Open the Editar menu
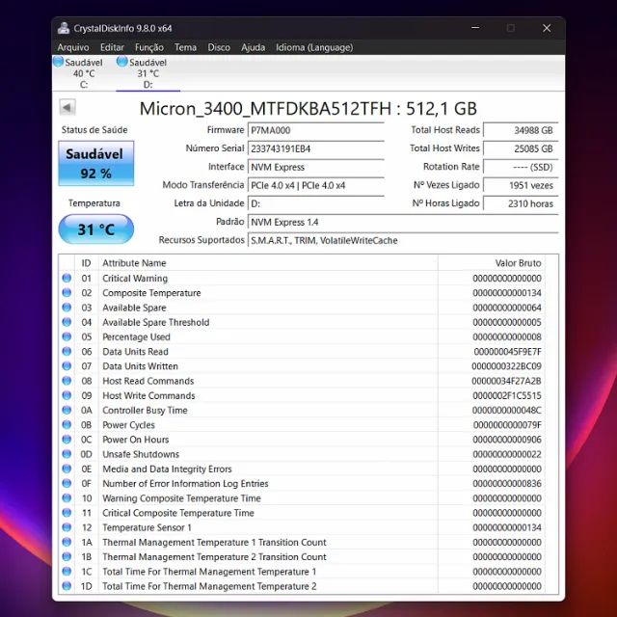This screenshot has width=617, height=617. click(x=112, y=47)
